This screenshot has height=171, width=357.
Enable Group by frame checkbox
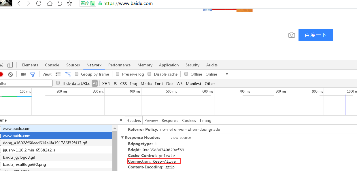(x=77, y=74)
